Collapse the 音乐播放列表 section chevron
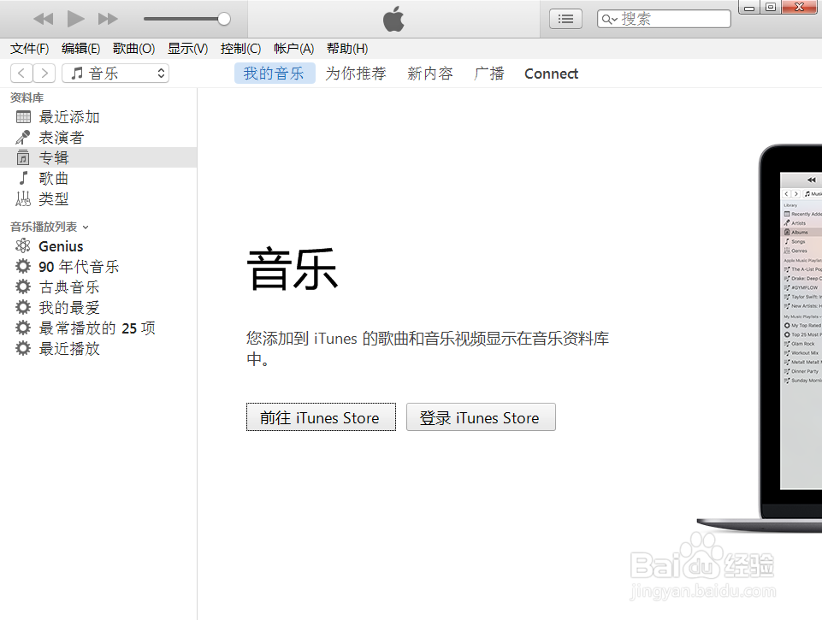The width and height of the screenshot is (822, 620). [x=86, y=227]
